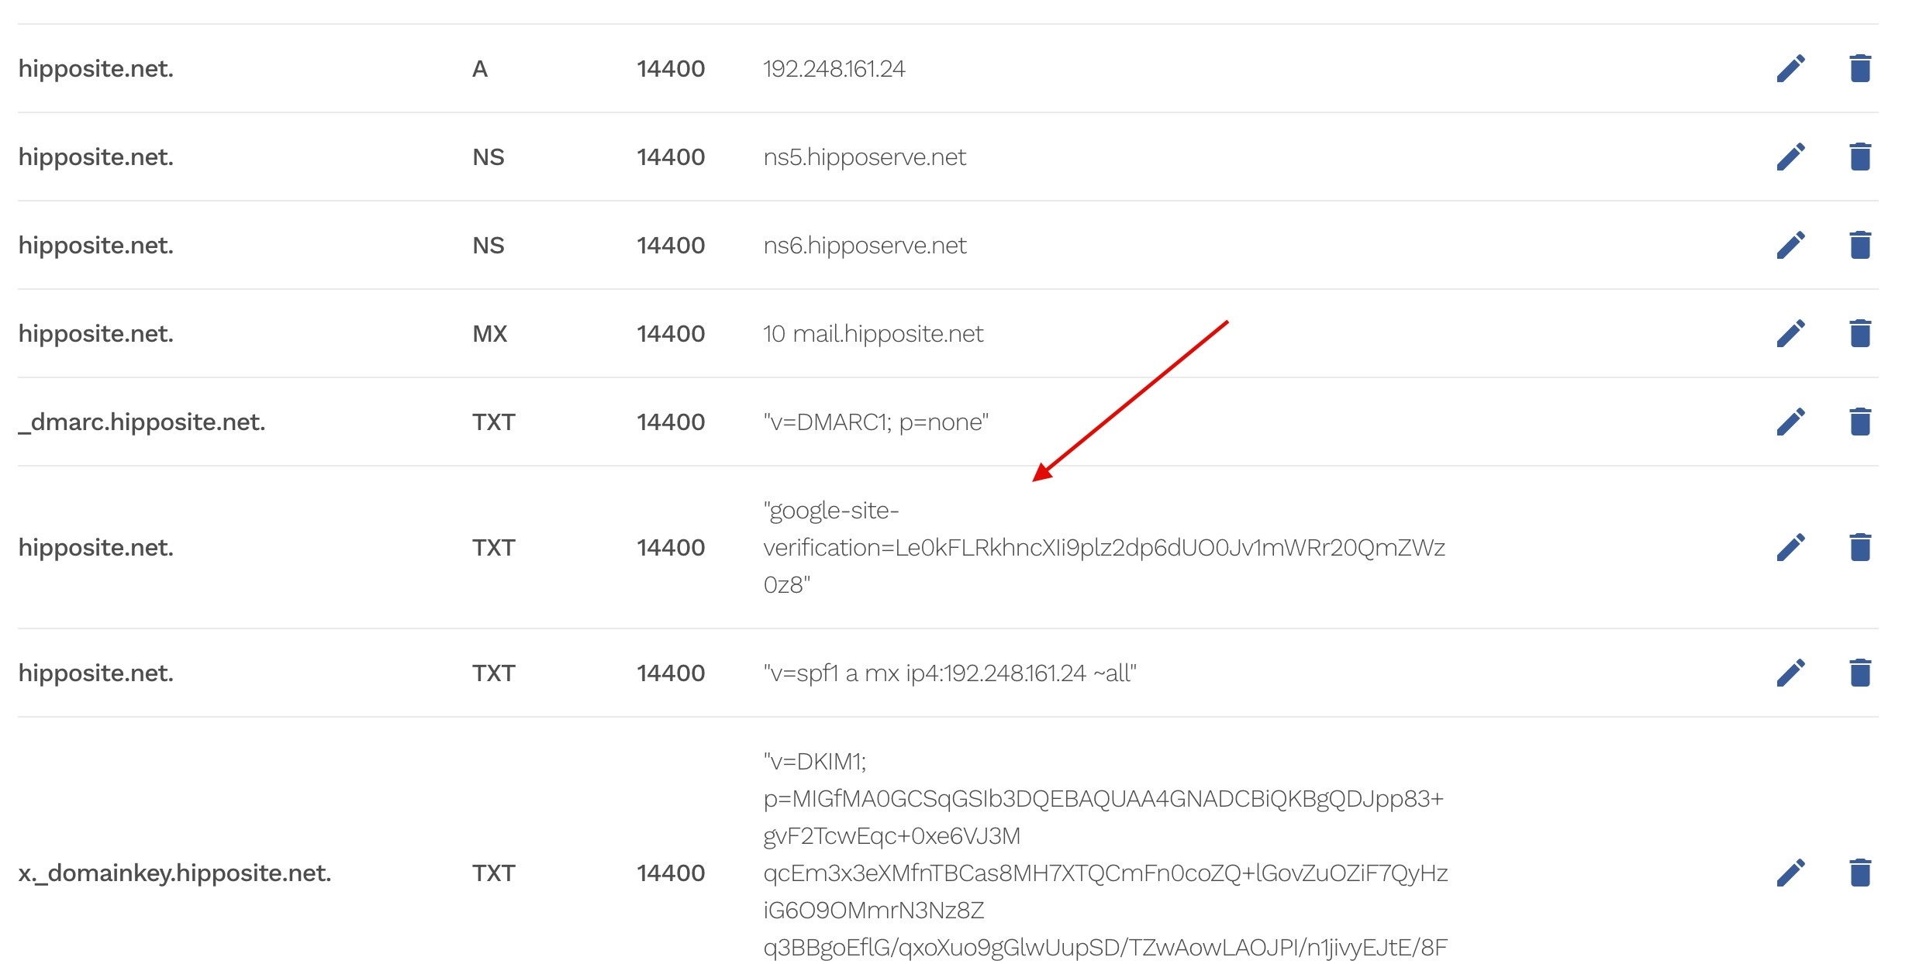Delete the ns6.hipposerve.net NS record
This screenshot has width=1909, height=964.
[1859, 246]
